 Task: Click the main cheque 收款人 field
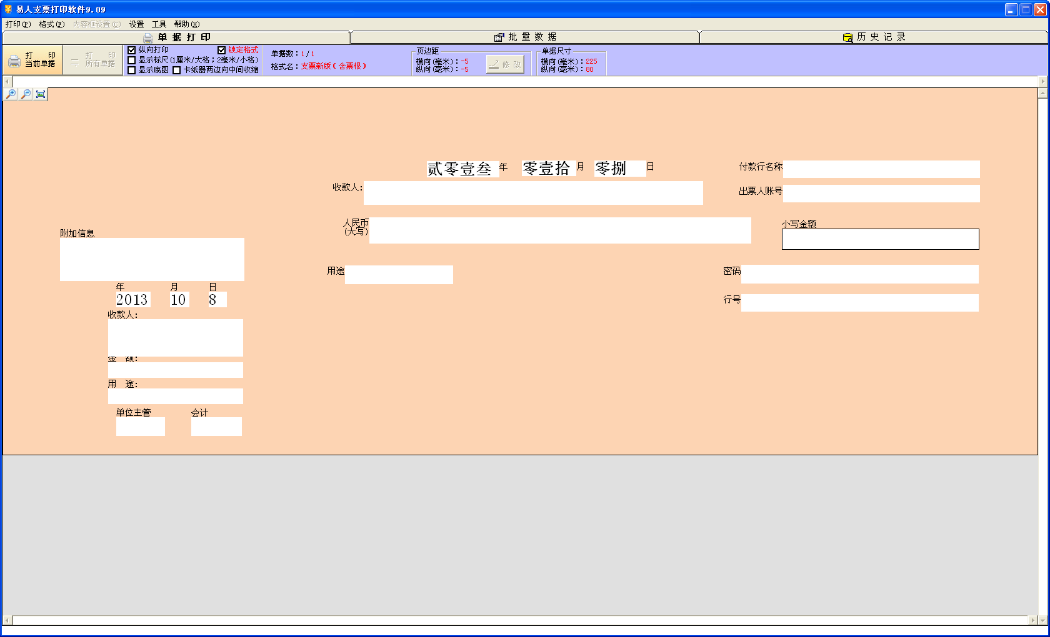click(533, 193)
